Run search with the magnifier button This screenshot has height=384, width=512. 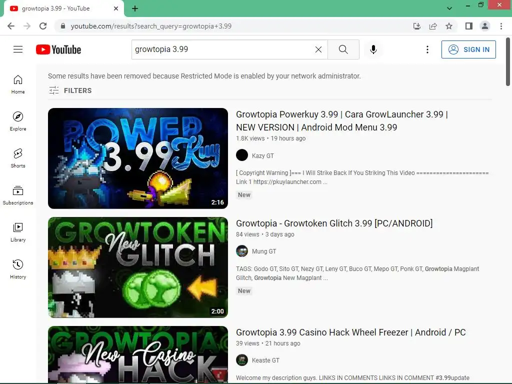343,49
